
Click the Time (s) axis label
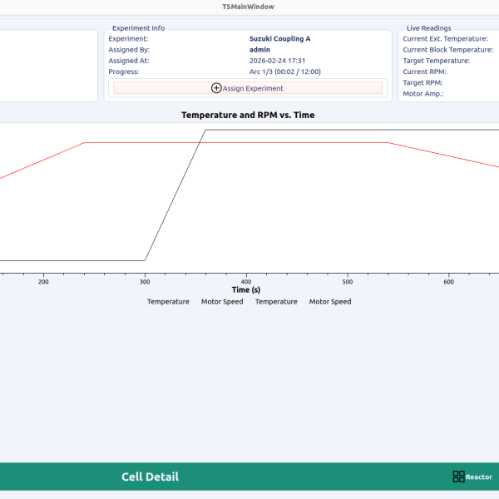[x=245, y=290]
